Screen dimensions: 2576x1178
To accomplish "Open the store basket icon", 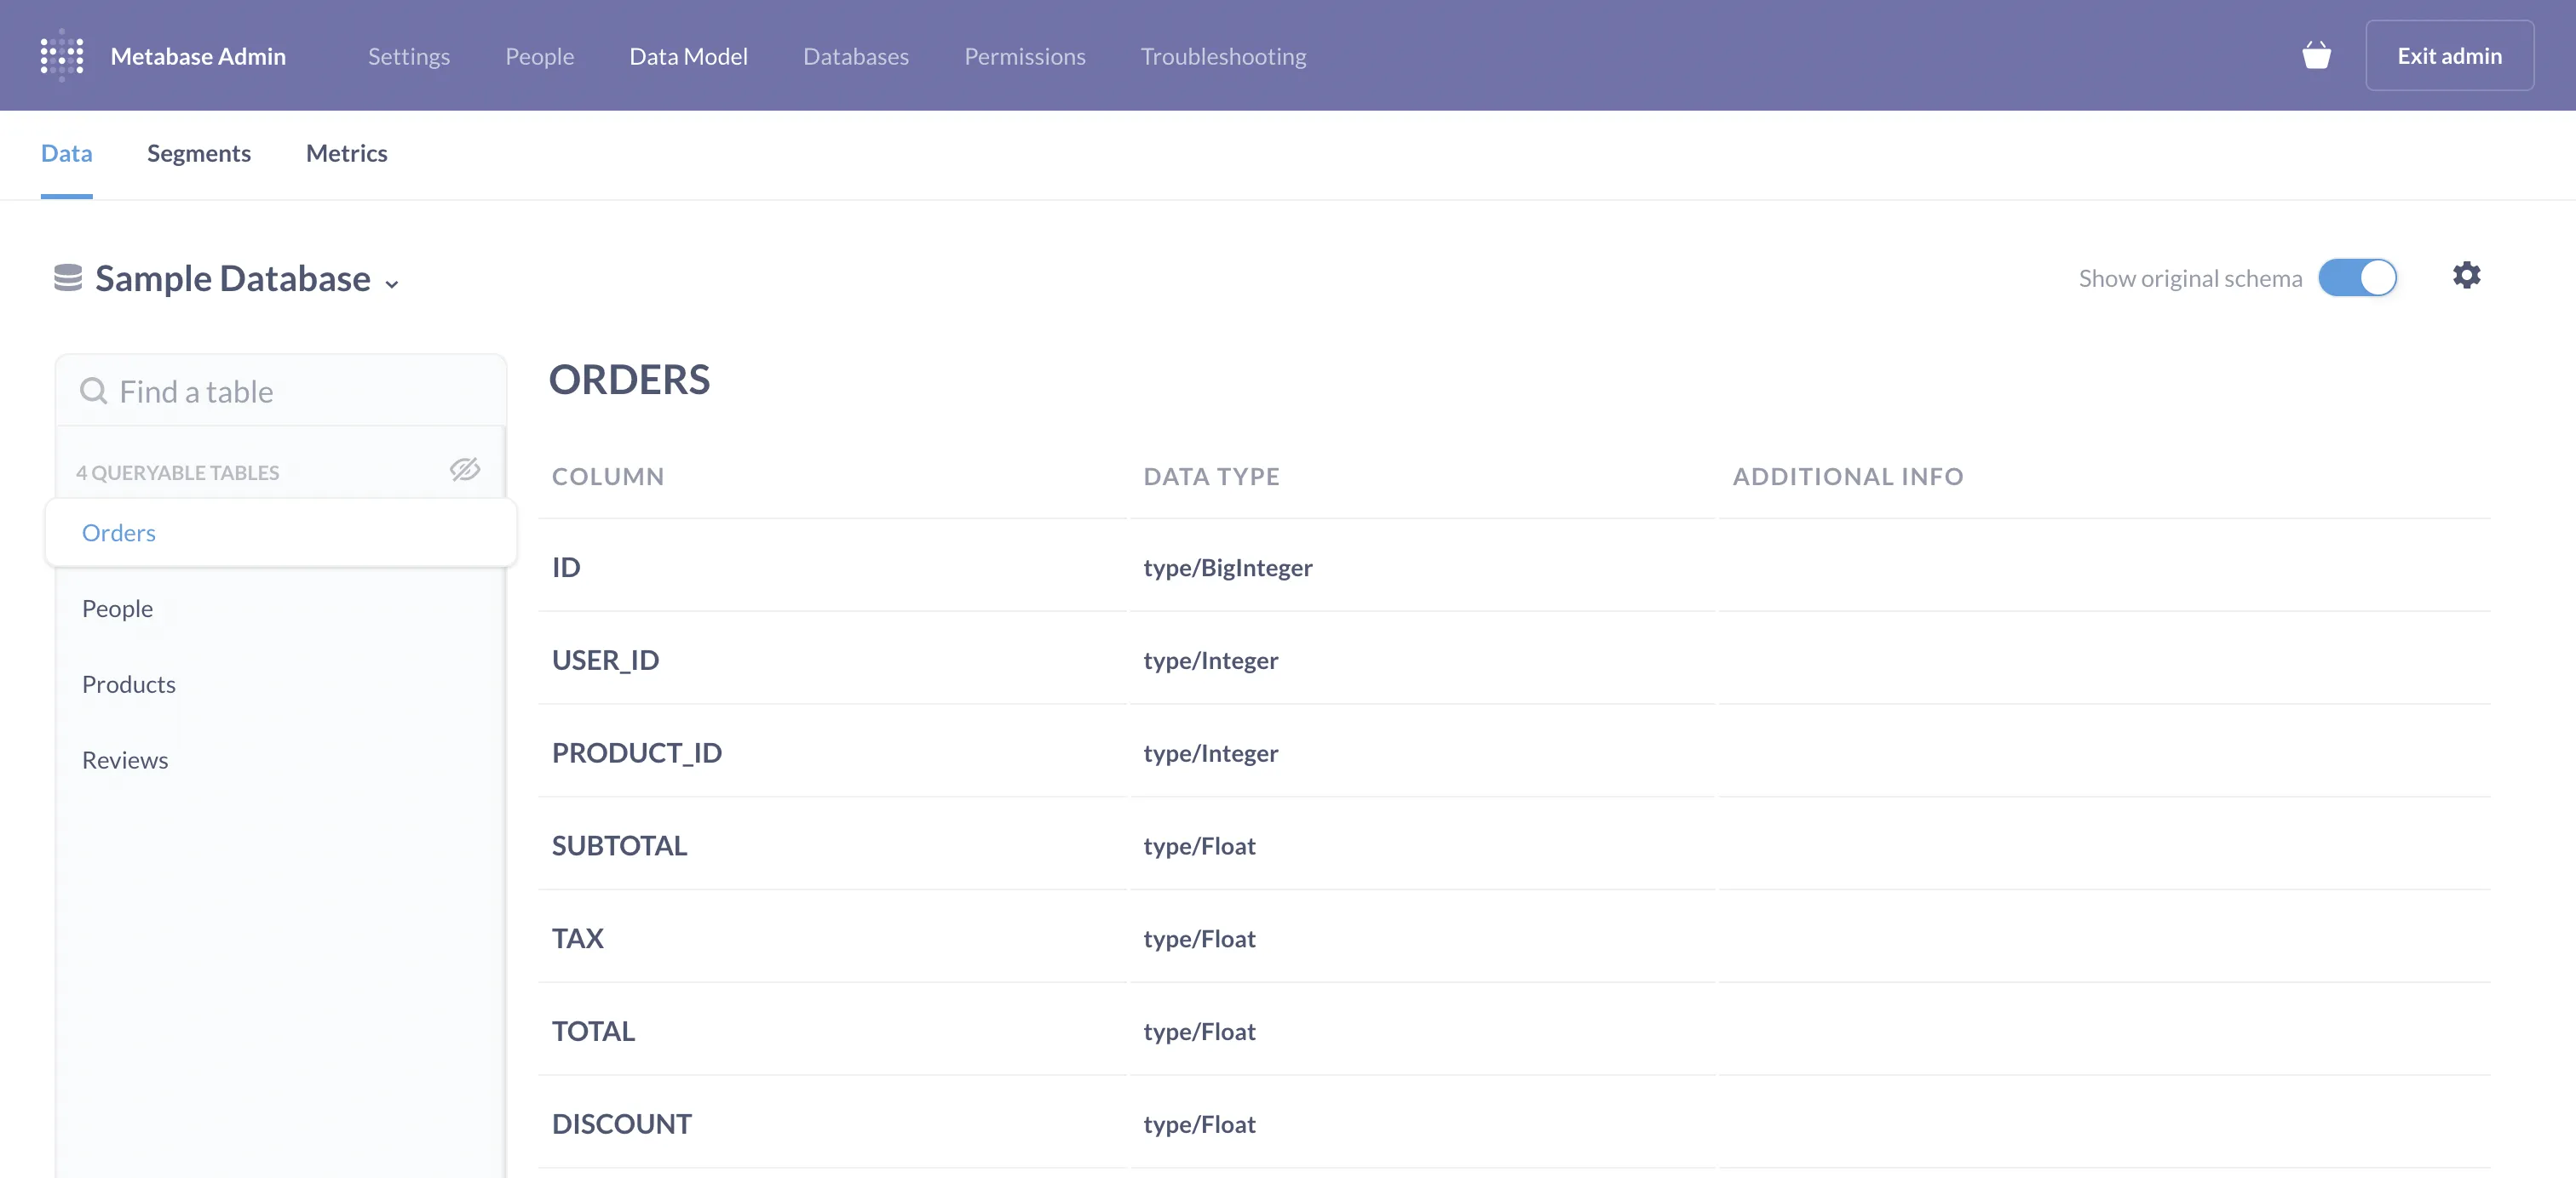I will click(x=2316, y=55).
